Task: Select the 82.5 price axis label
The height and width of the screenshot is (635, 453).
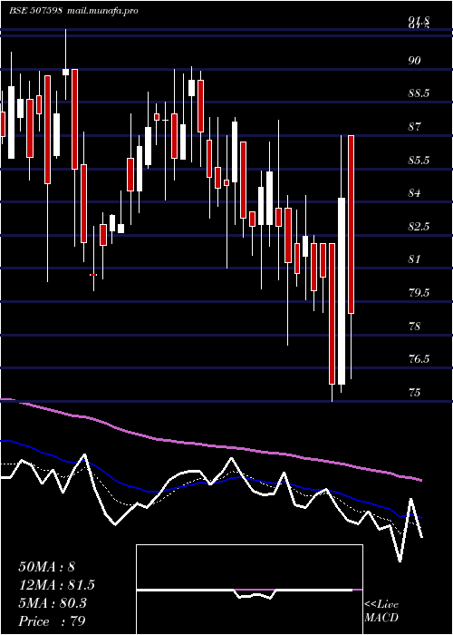Action: [419, 227]
